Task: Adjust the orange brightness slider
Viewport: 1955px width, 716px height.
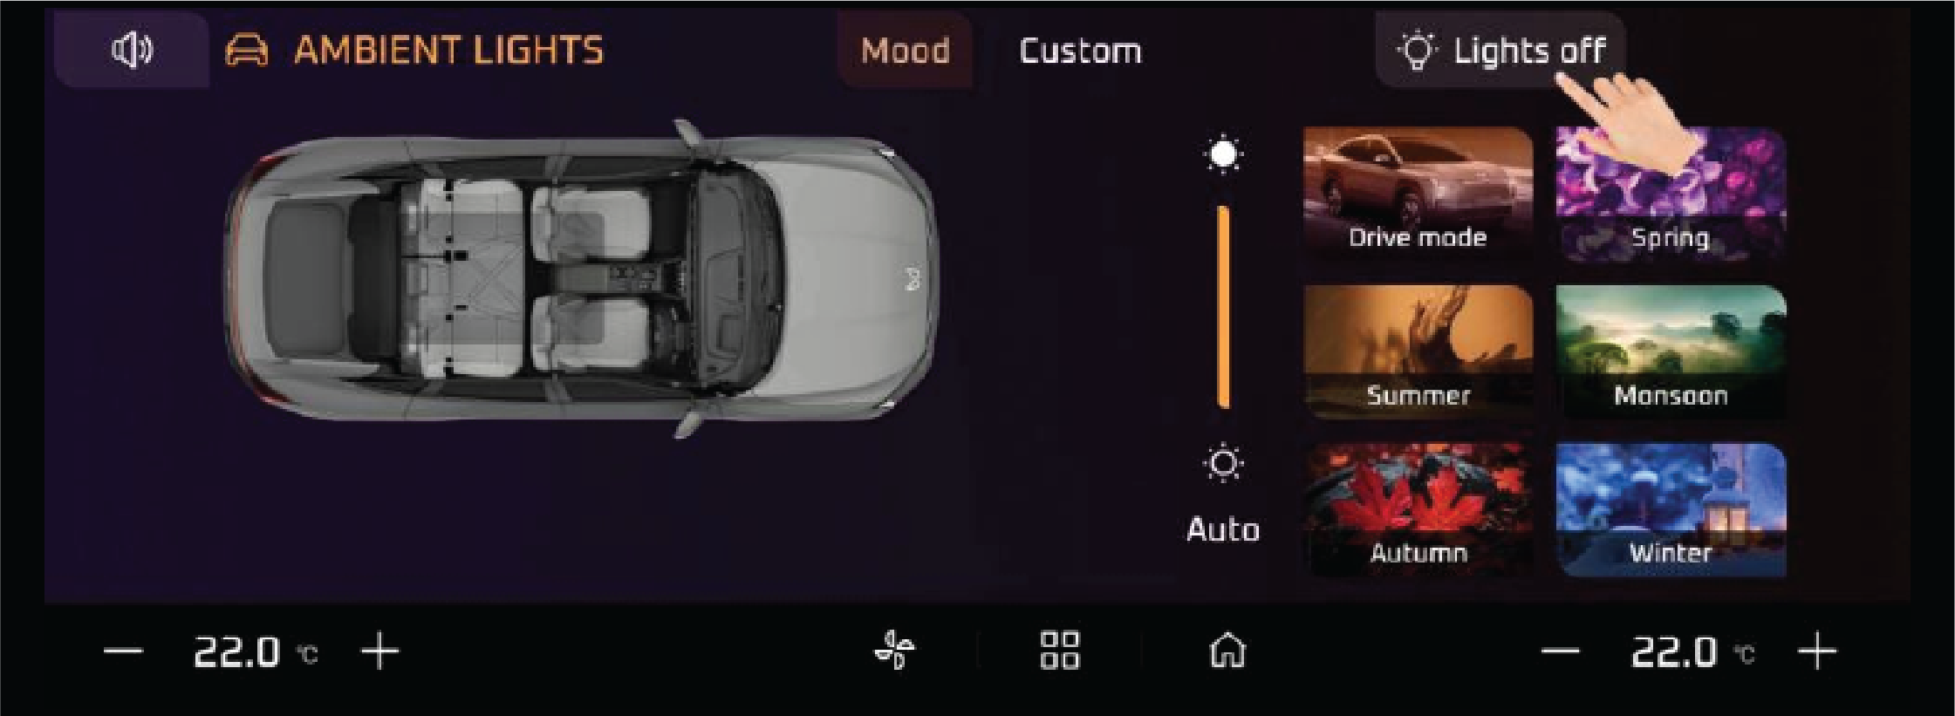Action: tap(1224, 307)
